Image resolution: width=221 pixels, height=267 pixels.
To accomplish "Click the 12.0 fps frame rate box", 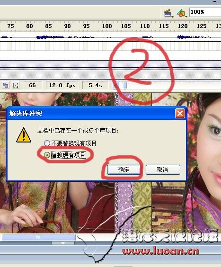I will (x=62, y=85).
